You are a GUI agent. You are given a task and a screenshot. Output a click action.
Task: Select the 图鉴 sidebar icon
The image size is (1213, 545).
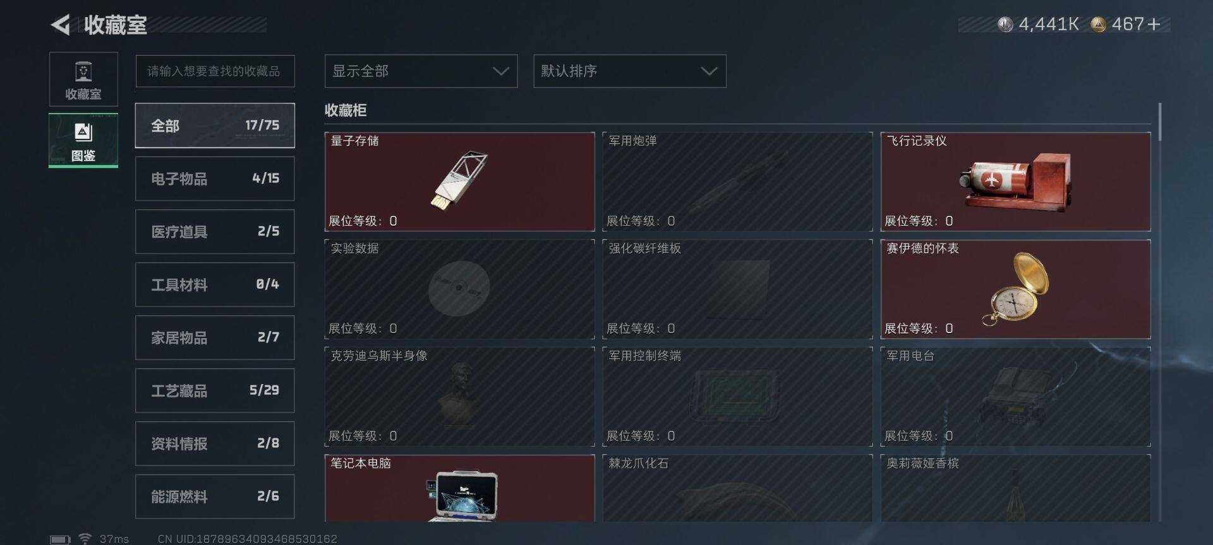pyautogui.click(x=83, y=141)
